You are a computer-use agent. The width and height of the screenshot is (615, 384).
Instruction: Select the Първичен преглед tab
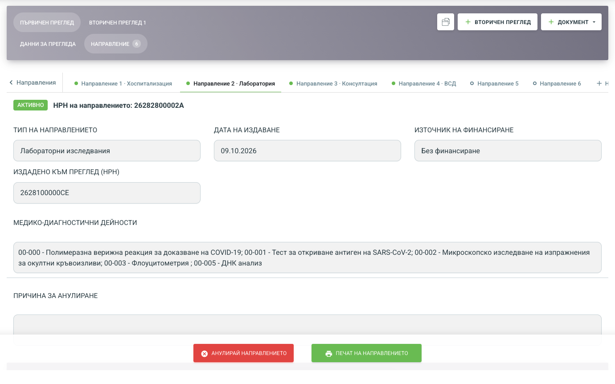(x=47, y=22)
